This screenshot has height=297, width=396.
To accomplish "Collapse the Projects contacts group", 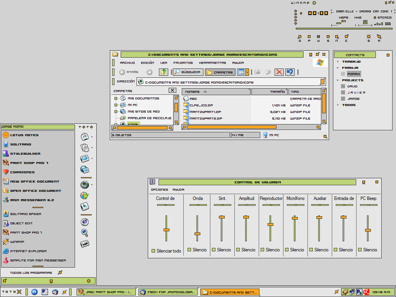I will pos(338,80).
